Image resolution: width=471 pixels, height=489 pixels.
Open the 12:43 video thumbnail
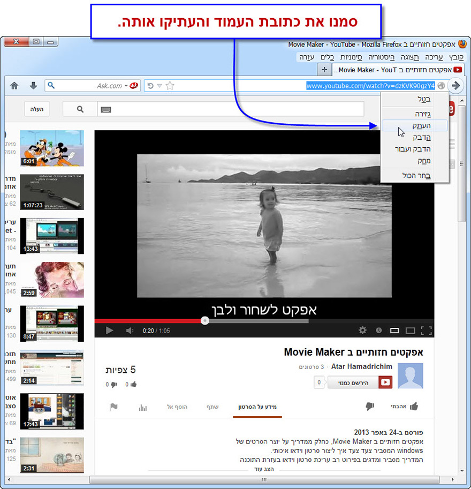pyautogui.click(x=52, y=411)
